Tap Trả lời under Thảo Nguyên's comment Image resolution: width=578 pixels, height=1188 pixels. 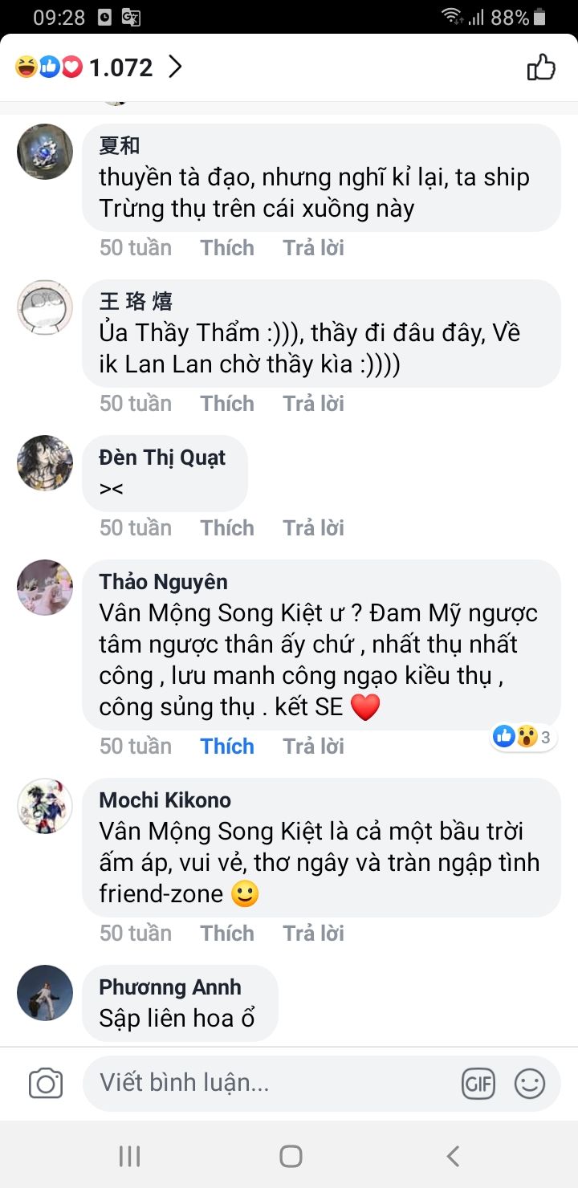click(x=313, y=747)
